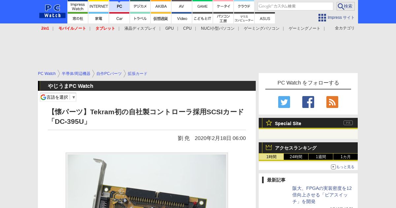Open the SCSI card article photo

(147, 181)
